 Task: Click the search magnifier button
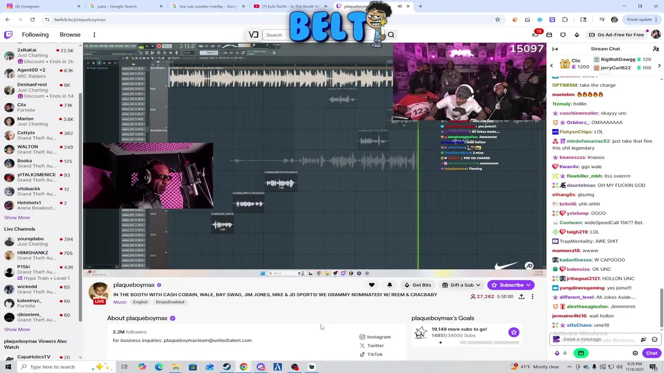[391, 35]
